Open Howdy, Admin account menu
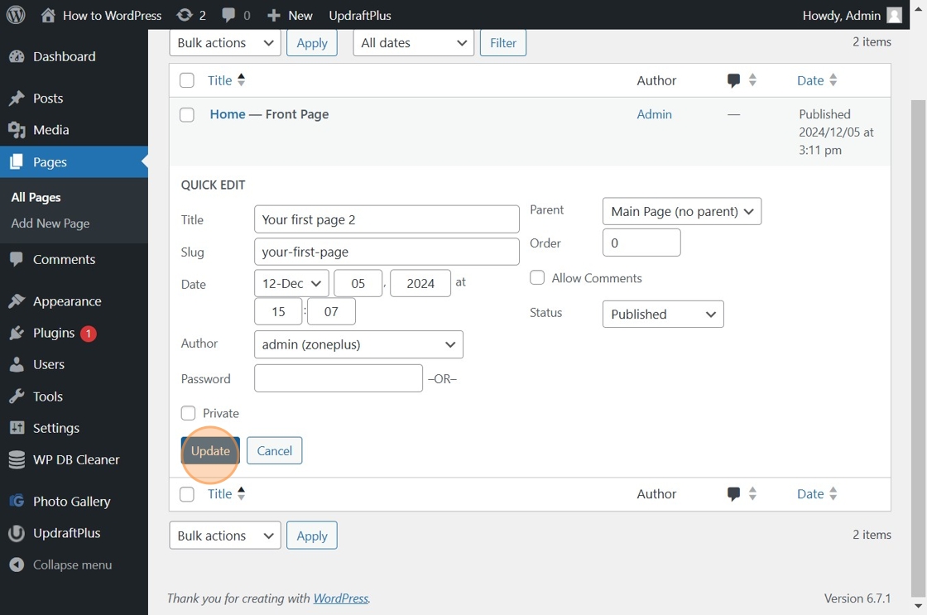 coord(852,16)
